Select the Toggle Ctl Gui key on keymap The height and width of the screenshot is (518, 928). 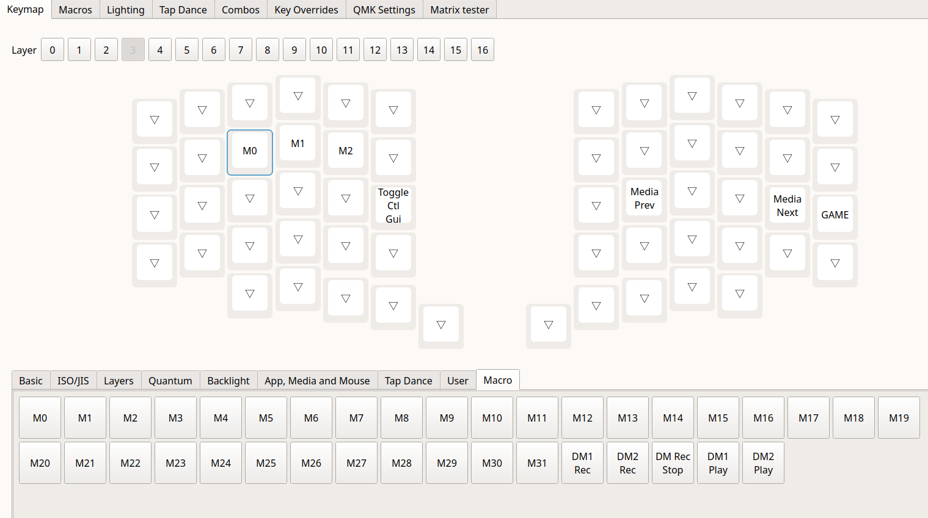393,206
